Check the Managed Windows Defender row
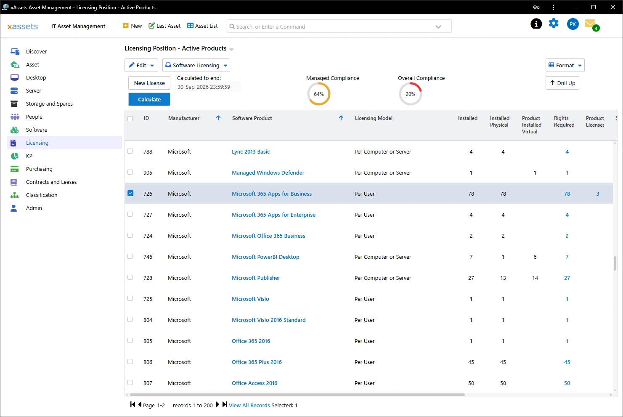 [x=130, y=172]
